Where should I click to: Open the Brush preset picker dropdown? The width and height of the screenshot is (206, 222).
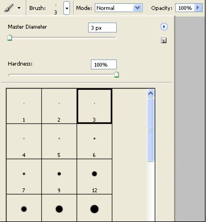(67, 8)
